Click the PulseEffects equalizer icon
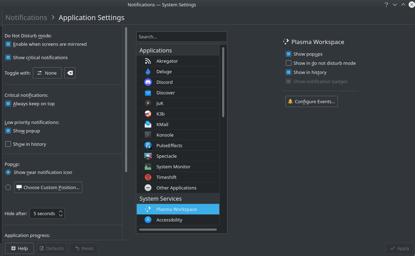415x256 pixels. click(x=148, y=145)
